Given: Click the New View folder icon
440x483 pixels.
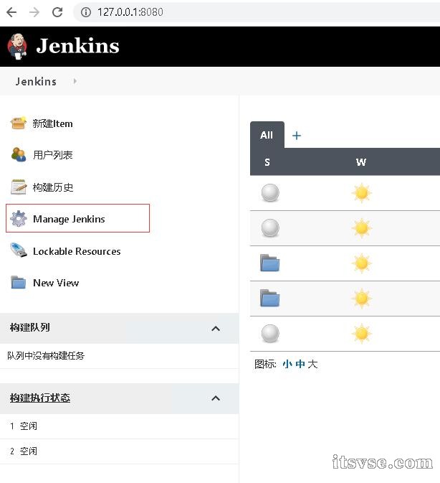Looking at the screenshot, I should 19,282.
